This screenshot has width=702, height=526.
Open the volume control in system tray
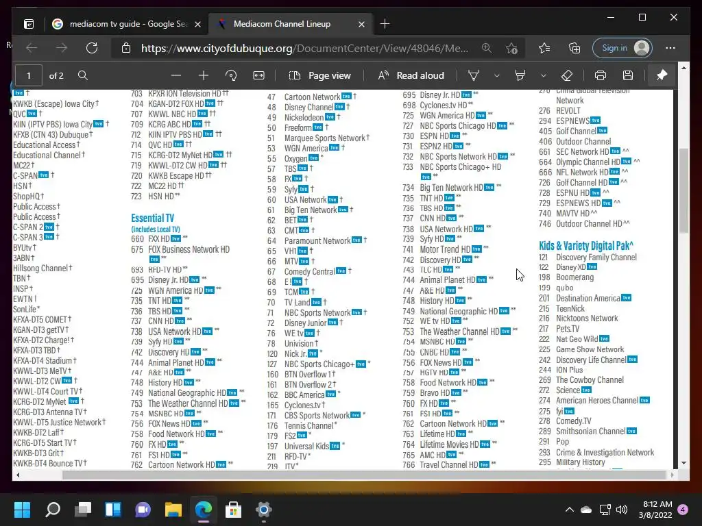coord(622,510)
